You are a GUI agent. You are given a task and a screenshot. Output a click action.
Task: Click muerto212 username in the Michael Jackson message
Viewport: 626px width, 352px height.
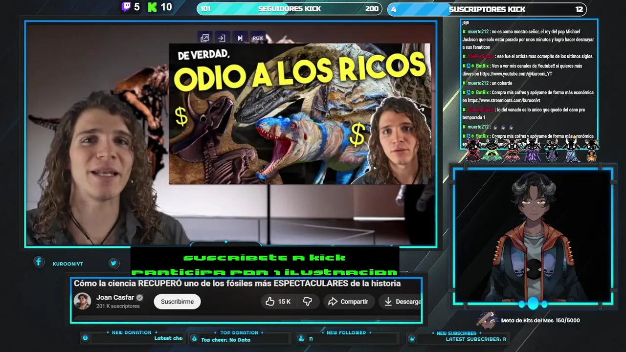pos(478,32)
